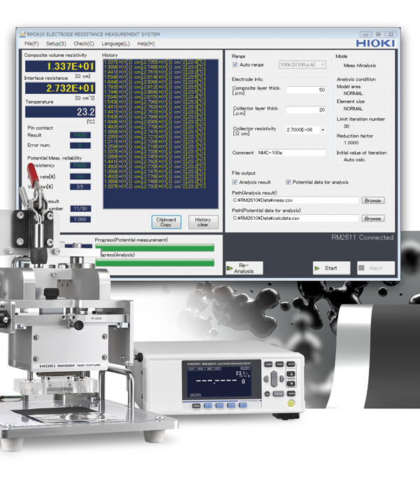The image size is (420, 486).
Task: Click the Composite layer thick. input field
Action: pos(306,90)
